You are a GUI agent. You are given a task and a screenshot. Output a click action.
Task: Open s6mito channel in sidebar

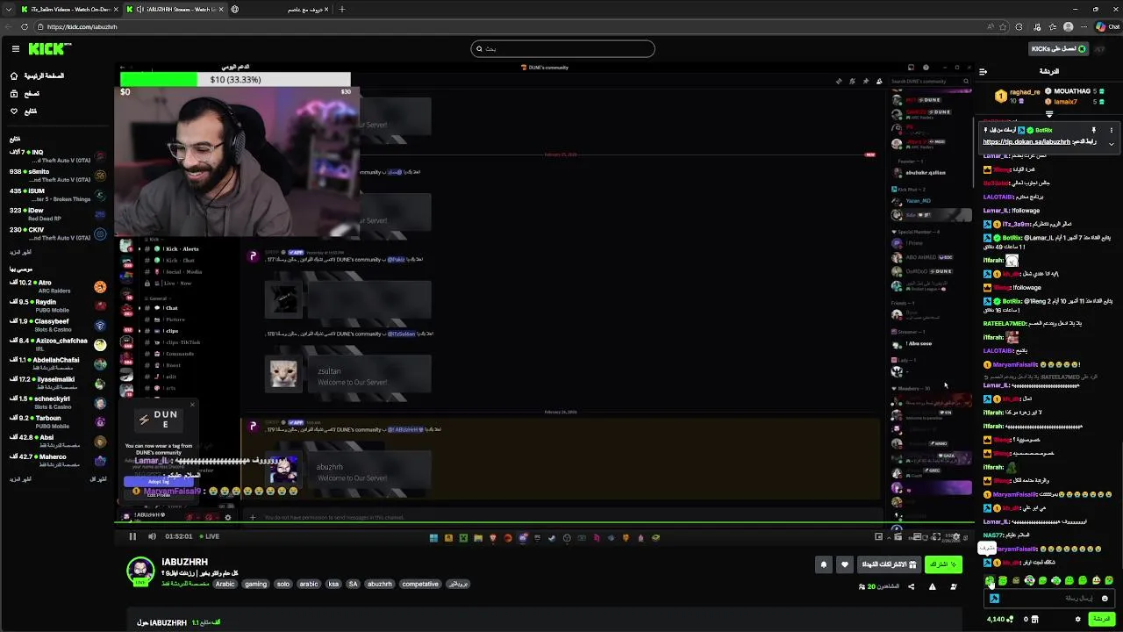pos(56,176)
